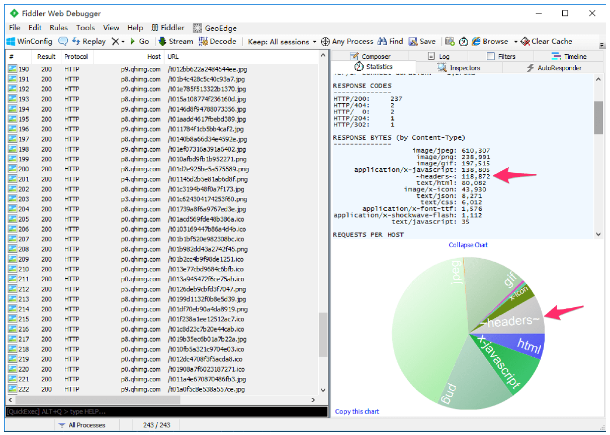610x435 pixels.
Task: Click the Remove sessions X icon
Action: 115,42
